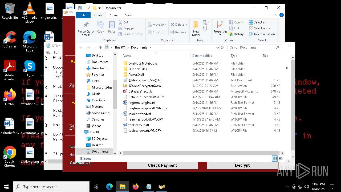Sort by Type column header
The image size is (341, 192).
[245, 56]
